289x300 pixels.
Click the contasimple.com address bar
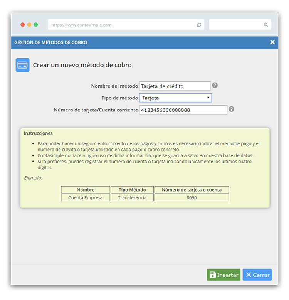(x=126, y=25)
